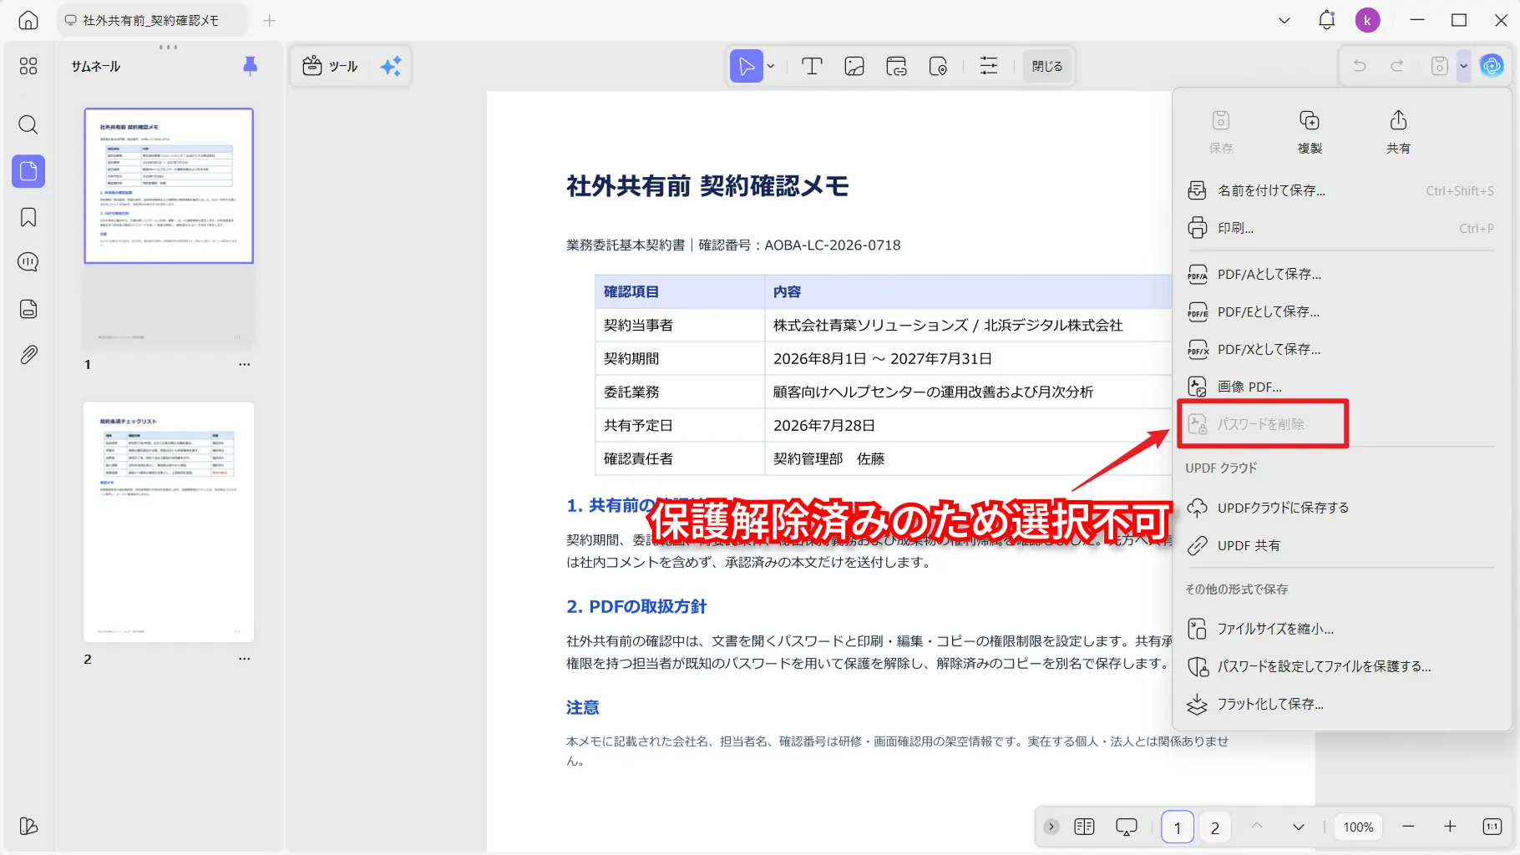Viewport: 1520px width, 855px height.
Task: Select the pointer selection tool
Action: tap(747, 66)
